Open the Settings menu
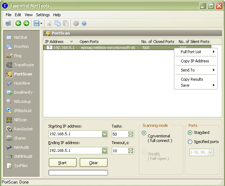The width and height of the screenshot is (225, 186). (x=43, y=15)
